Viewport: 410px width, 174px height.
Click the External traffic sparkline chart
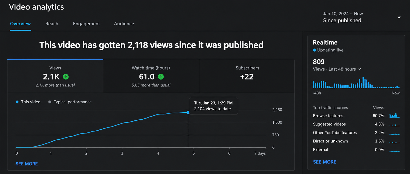point(394,150)
